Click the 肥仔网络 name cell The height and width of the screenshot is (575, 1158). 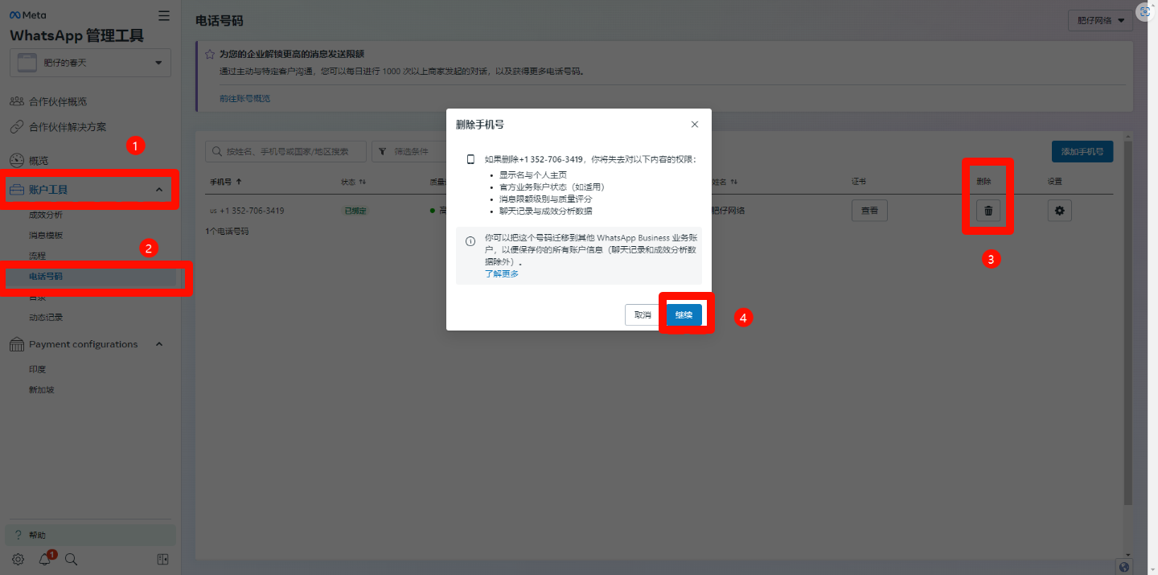(729, 211)
